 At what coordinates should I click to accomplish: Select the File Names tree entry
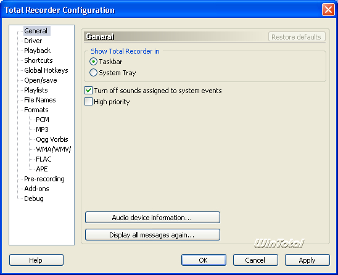(x=40, y=100)
